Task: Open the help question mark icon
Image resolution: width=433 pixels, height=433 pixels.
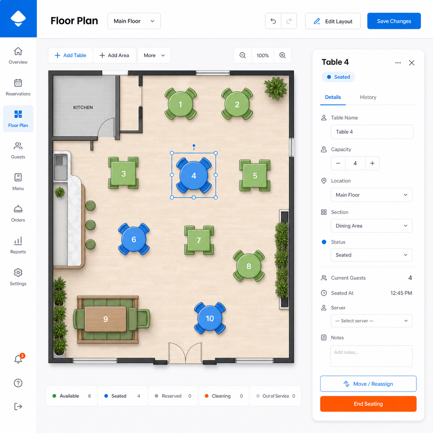Action: click(18, 383)
